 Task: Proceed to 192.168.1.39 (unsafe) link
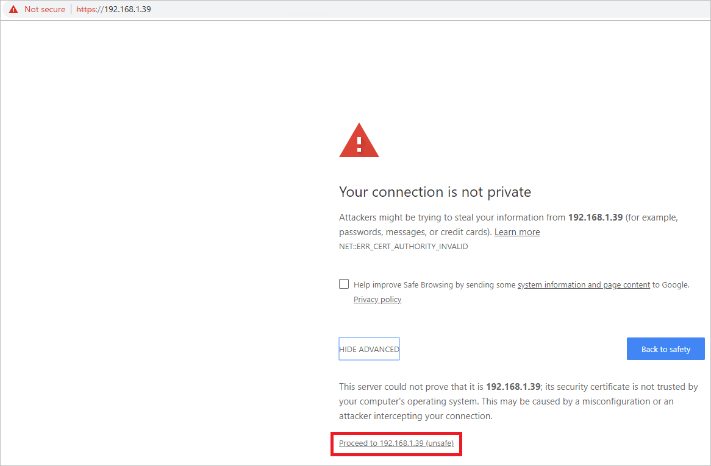pyautogui.click(x=396, y=443)
